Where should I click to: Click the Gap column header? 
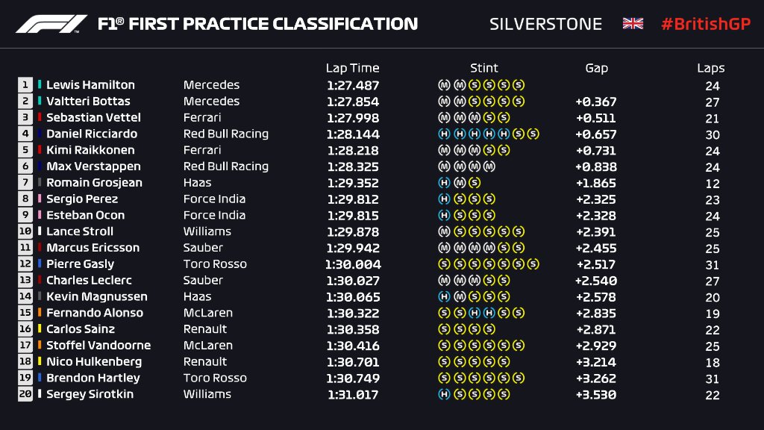[596, 68]
